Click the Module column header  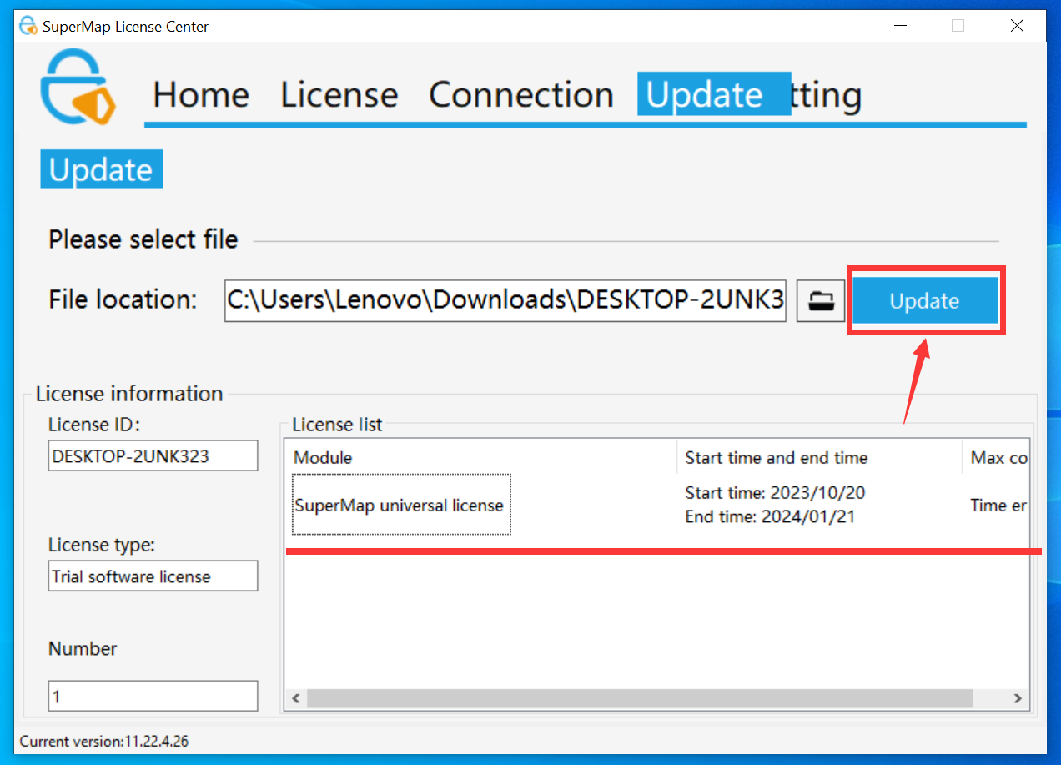(480, 457)
